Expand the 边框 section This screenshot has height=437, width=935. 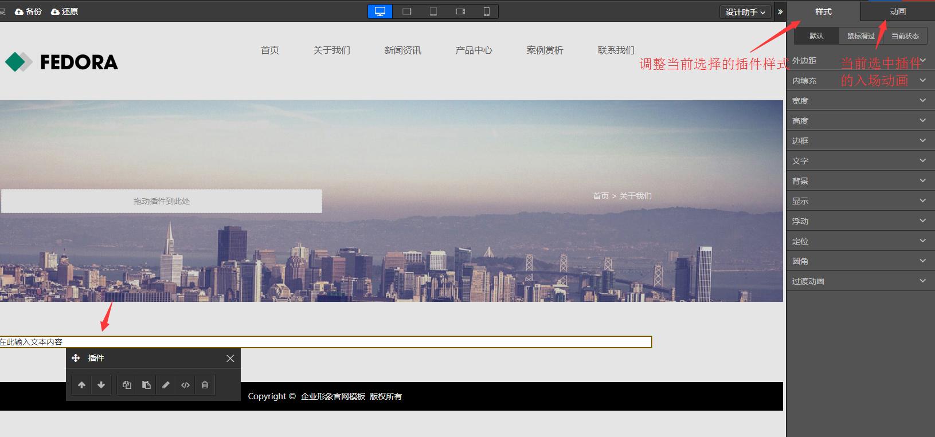pos(860,141)
